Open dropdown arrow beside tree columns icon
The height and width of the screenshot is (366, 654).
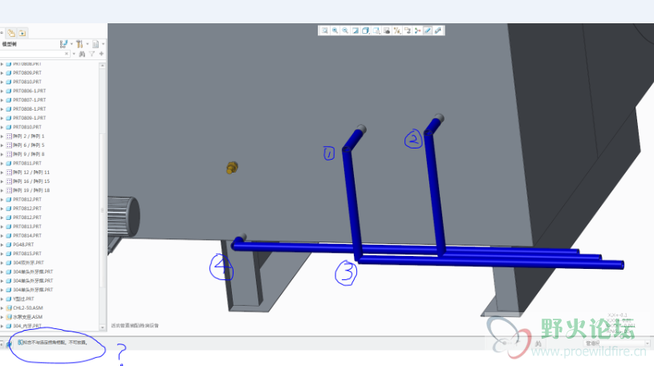(x=103, y=44)
